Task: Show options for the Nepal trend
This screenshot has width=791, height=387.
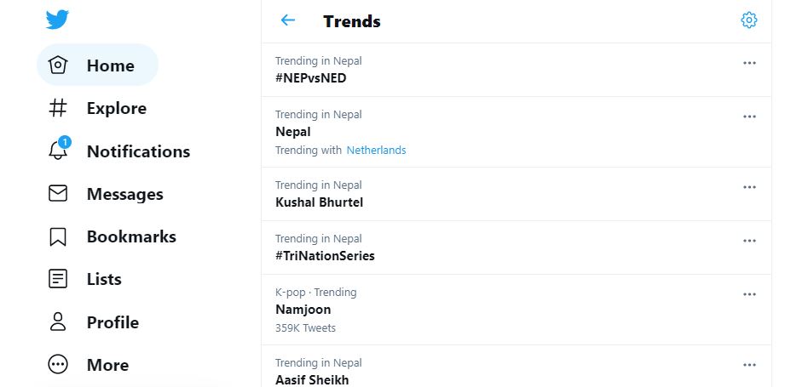Action: (x=749, y=117)
